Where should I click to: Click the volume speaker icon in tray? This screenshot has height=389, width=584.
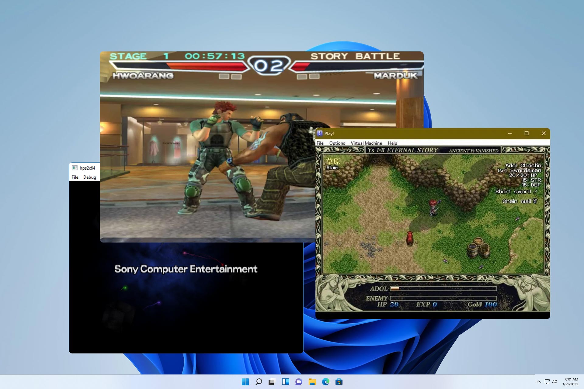pos(554,382)
